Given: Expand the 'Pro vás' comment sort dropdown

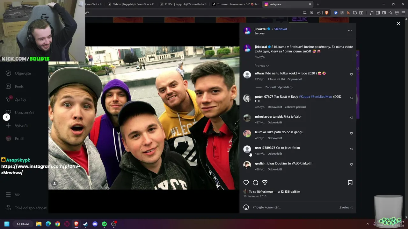Looking at the screenshot, I should click(262, 66).
